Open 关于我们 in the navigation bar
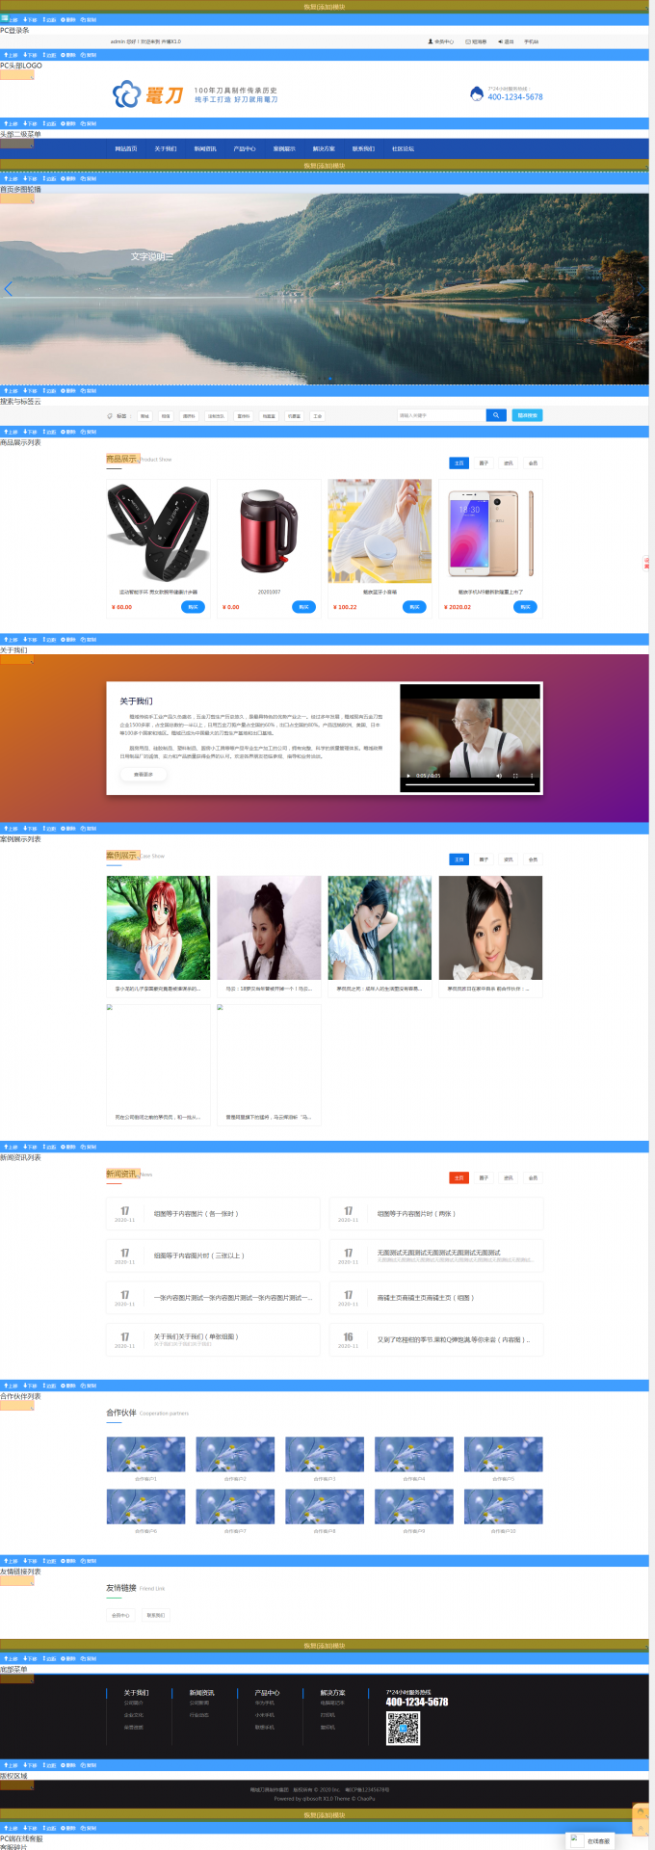655x1850 pixels. tap(166, 149)
